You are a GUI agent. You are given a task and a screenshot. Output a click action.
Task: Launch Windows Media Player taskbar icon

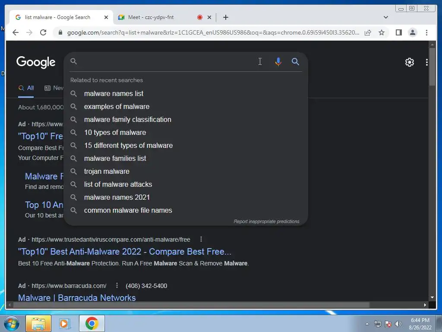click(x=64, y=323)
